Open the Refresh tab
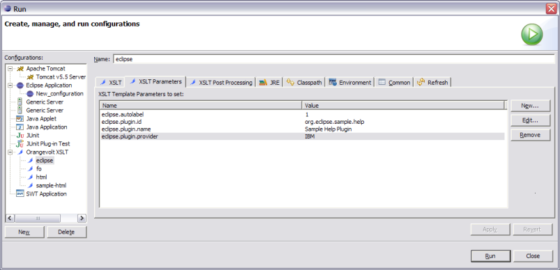The height and width of the screenshot is (270, 560). point(432,83)
